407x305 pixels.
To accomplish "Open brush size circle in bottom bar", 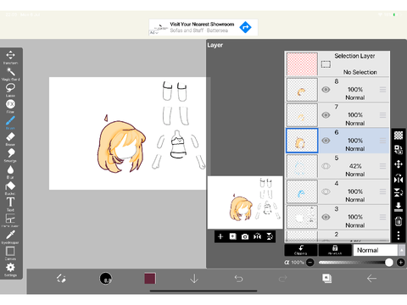I will 106,279.
